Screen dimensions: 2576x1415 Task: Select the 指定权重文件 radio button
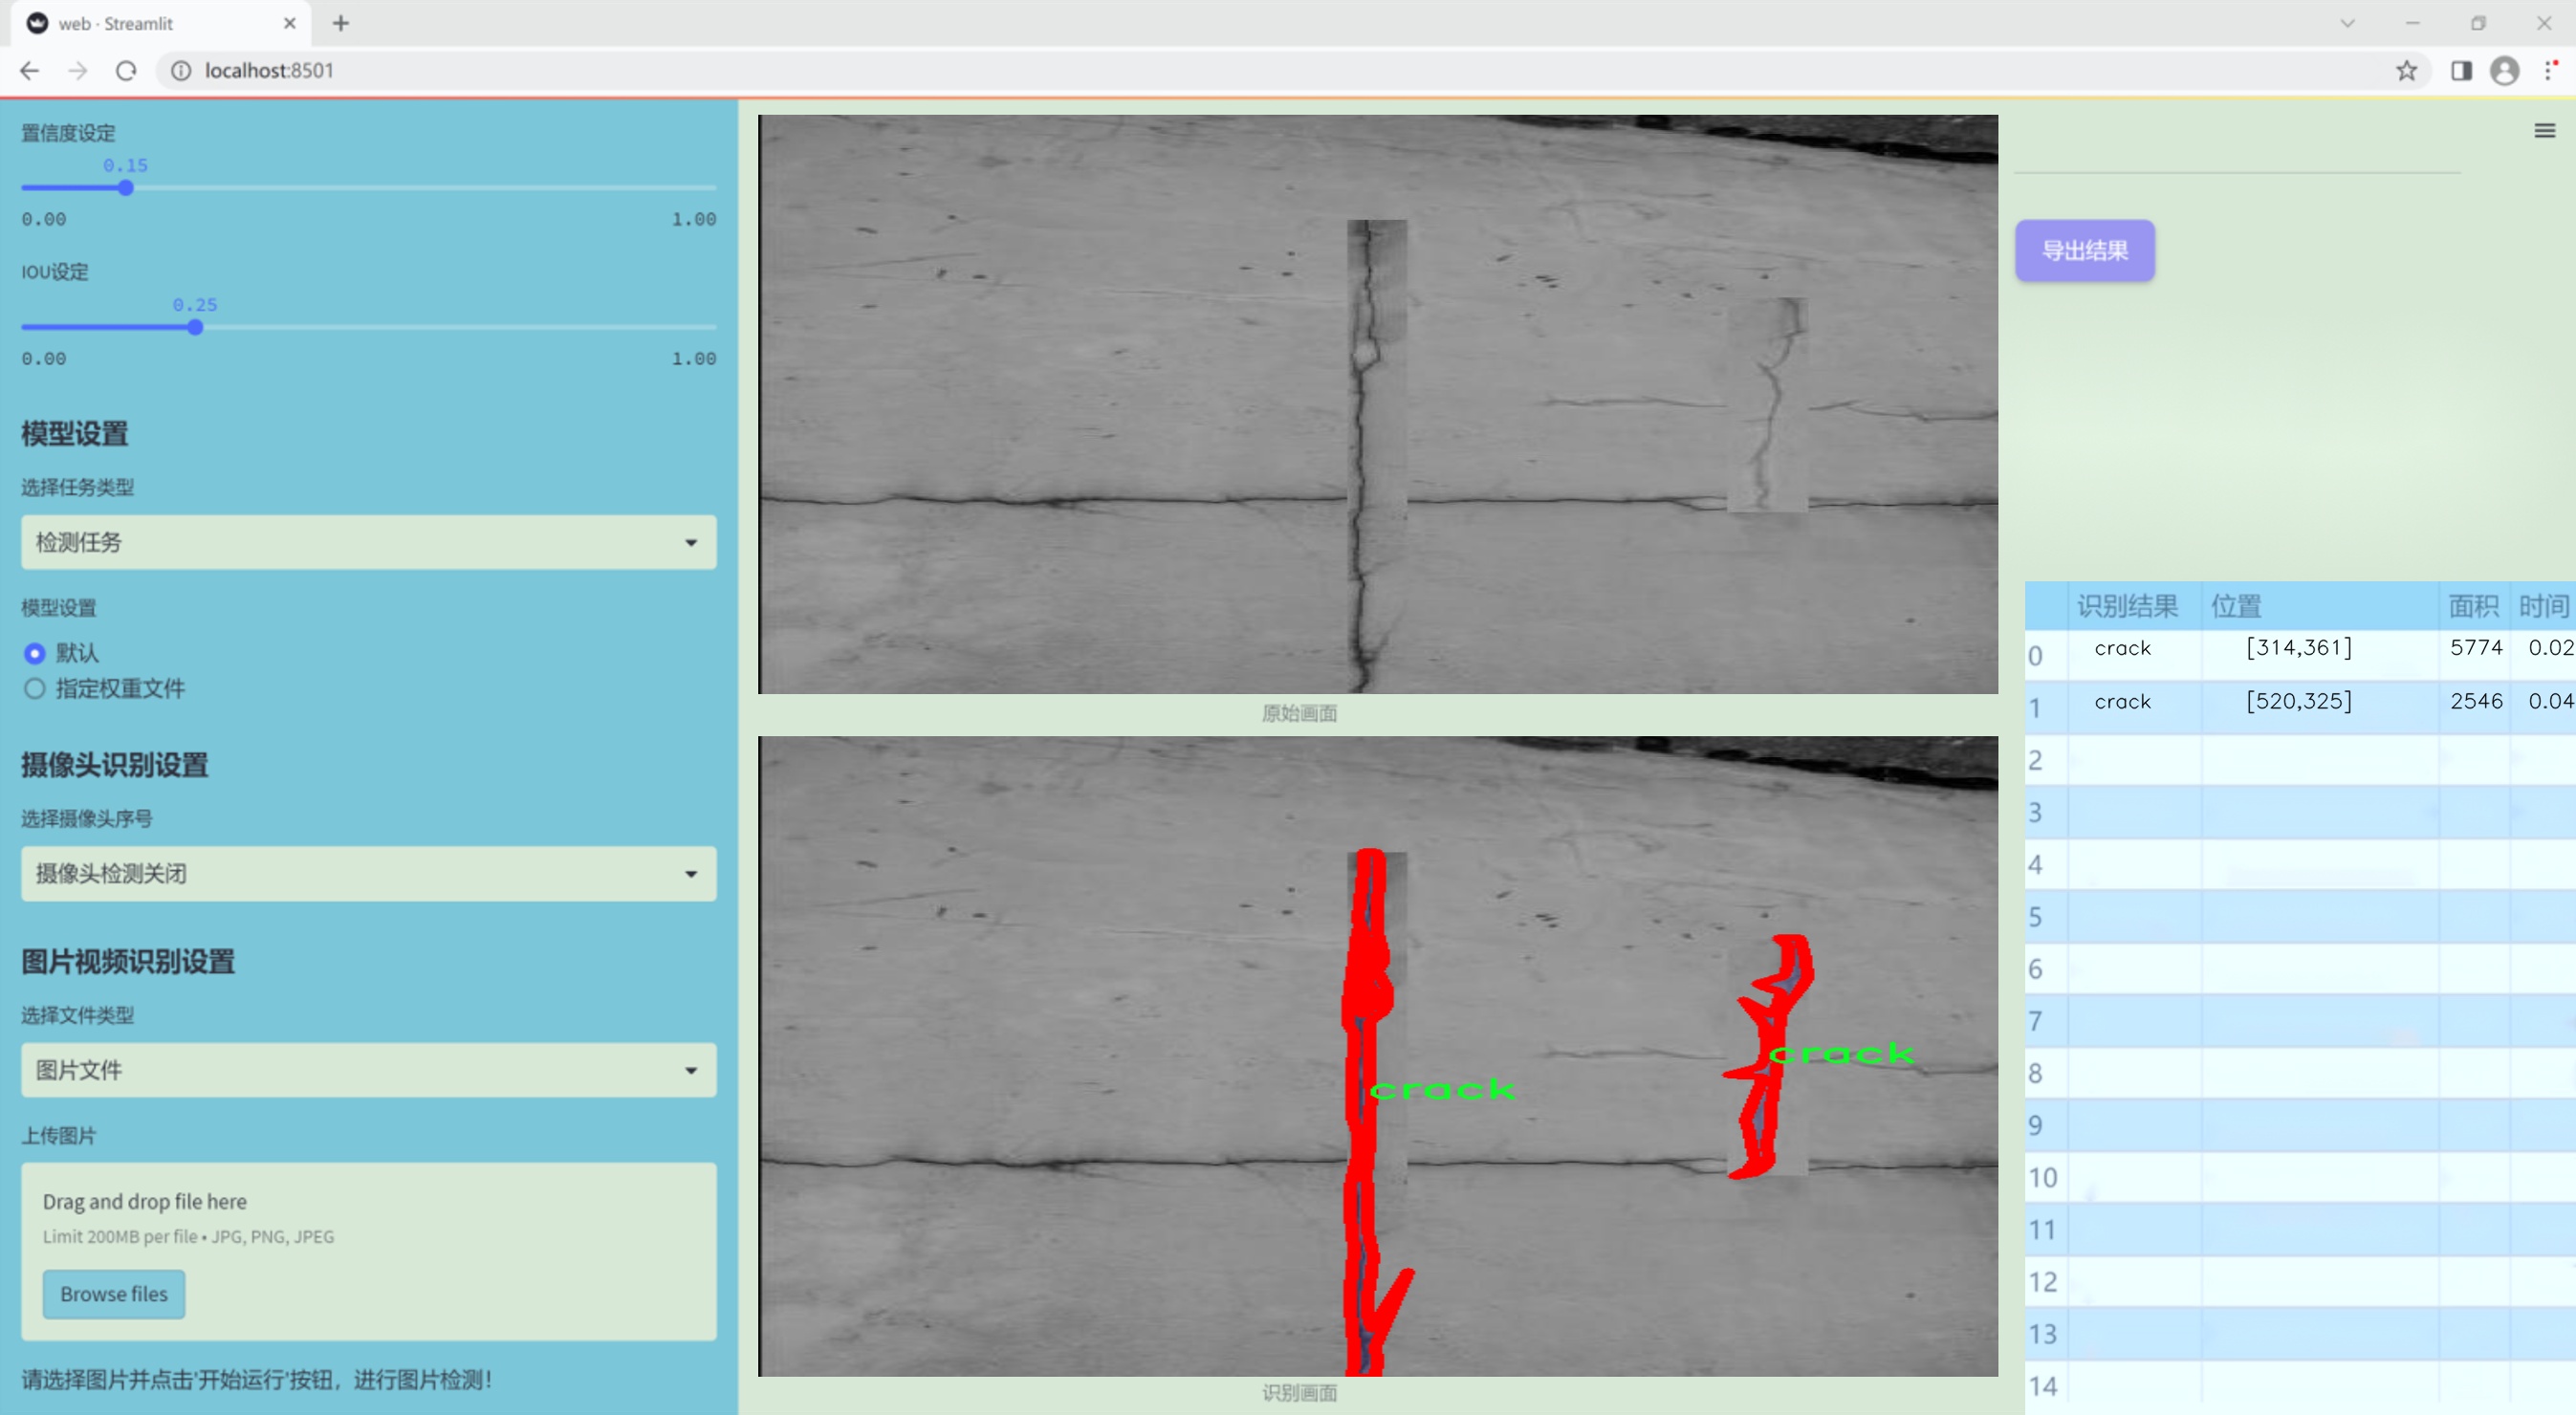[35, 689]
